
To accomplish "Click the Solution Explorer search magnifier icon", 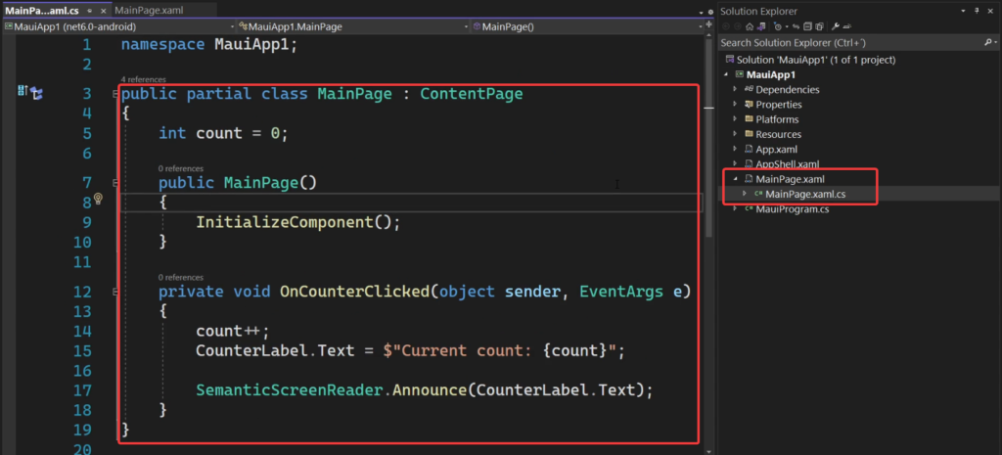I will point(986,43).
